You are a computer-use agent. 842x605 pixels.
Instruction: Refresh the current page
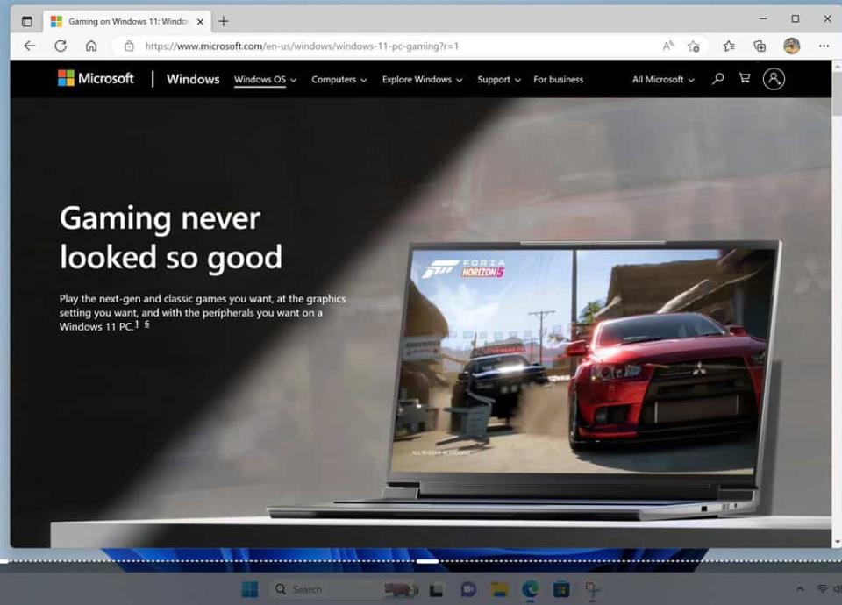(61, 46)
